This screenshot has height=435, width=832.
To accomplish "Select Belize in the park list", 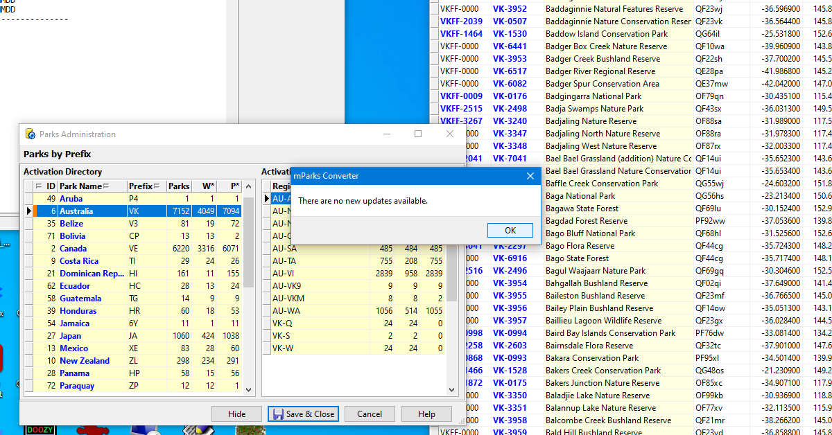I will pos(134,224).
